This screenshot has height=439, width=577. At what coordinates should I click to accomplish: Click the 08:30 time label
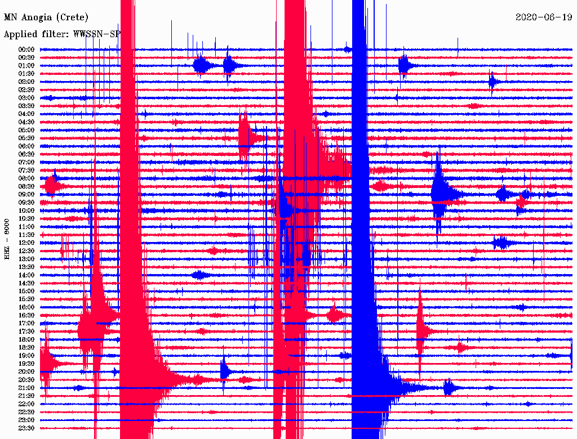tap(26, 186)
